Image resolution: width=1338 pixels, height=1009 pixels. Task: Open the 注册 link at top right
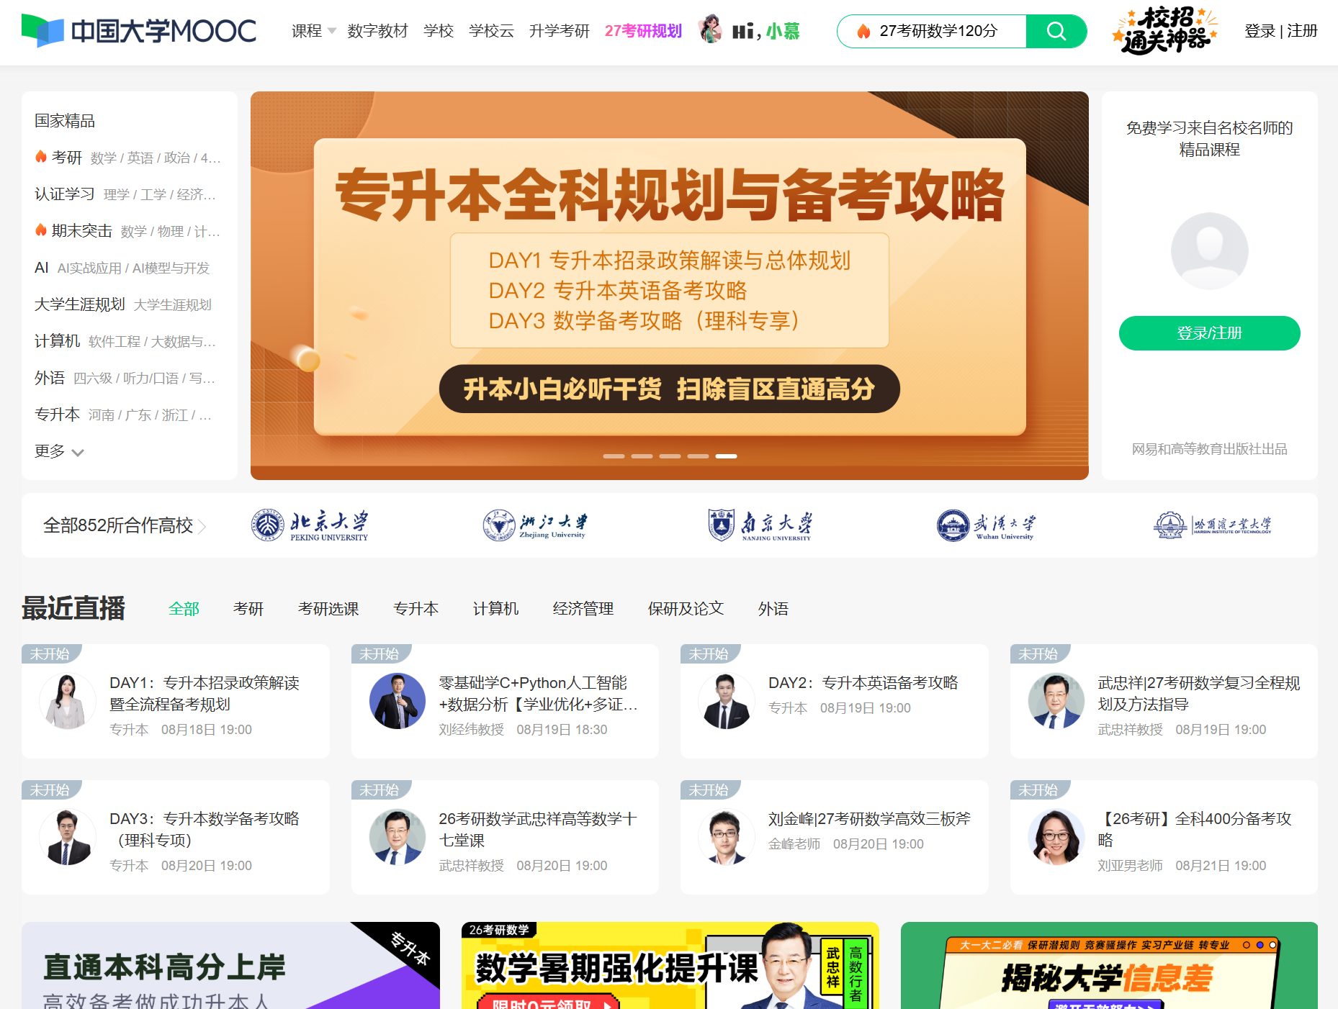pos(1301,31)
